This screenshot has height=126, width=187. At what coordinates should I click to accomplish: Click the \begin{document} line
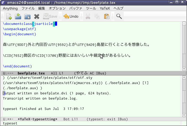20,34
